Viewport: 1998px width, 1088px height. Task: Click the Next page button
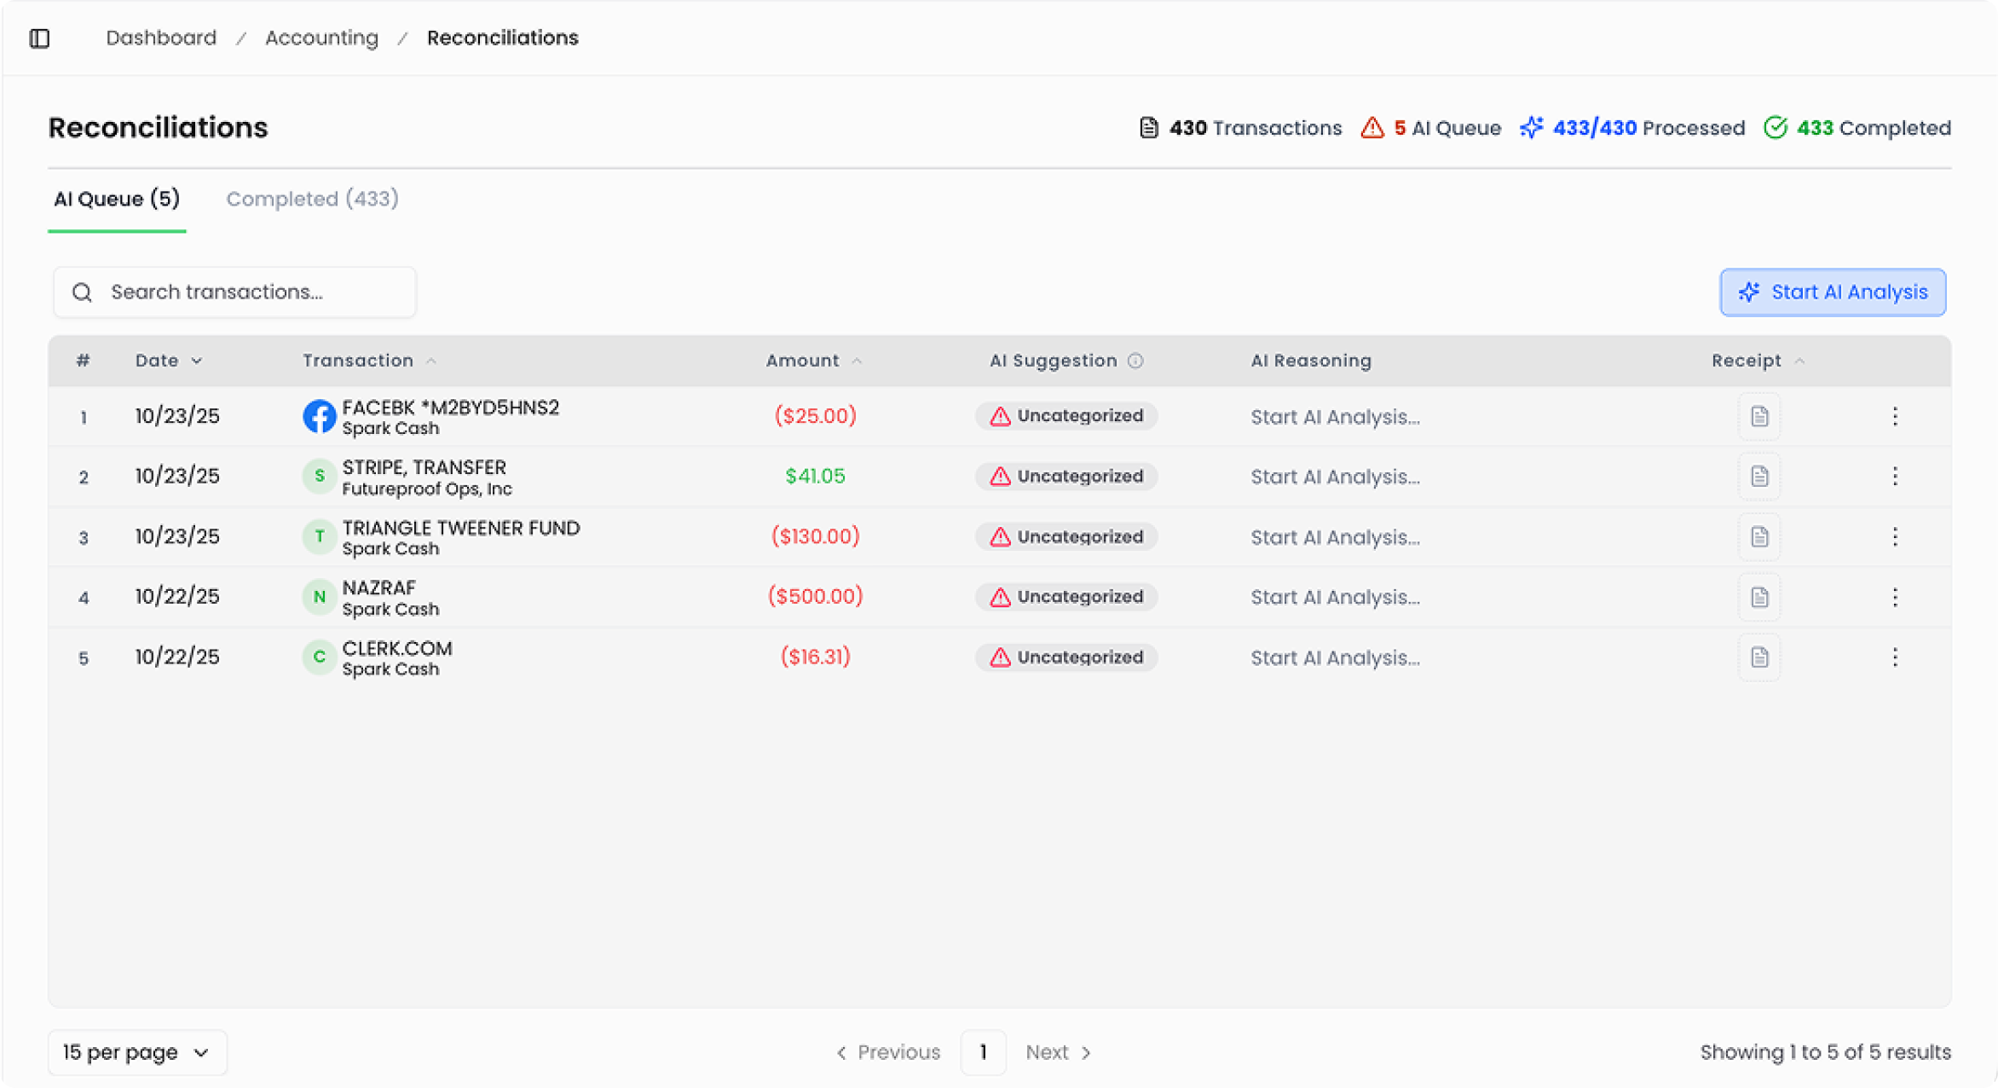(x=1058, y=1052)
